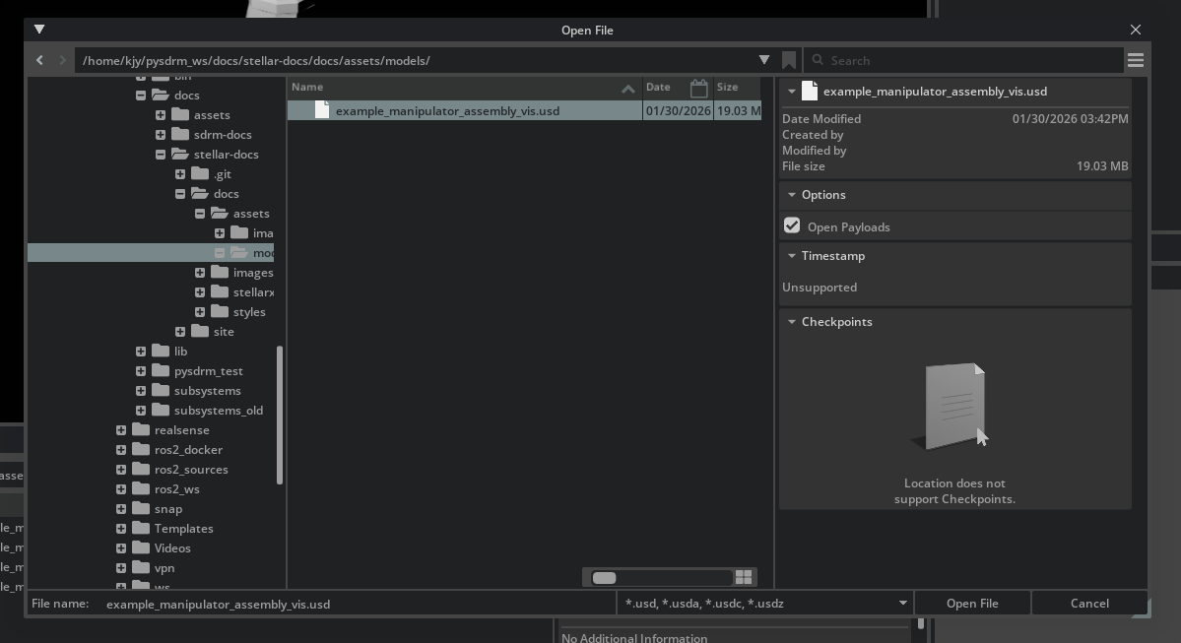The height and width of the screenshot is (643, 1181).
Task: Click the bookmark icon beside path bar
Action: click(789, 60)
